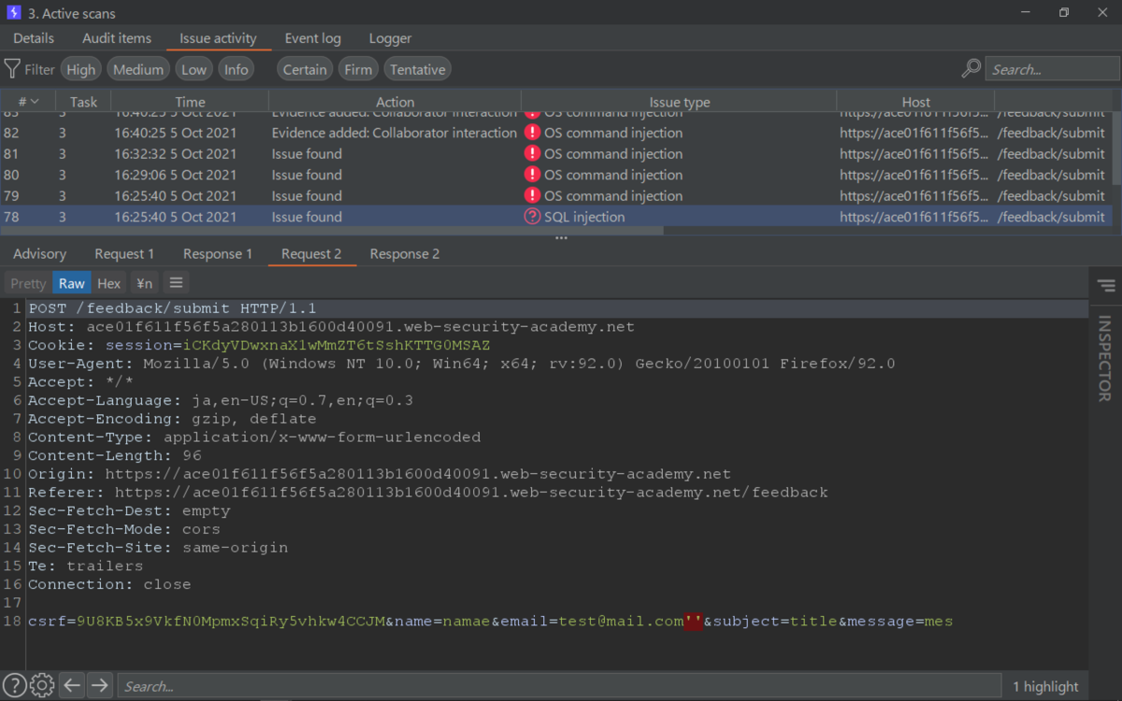Click the panel splitter dots handle
The image size is (1122, 701).
pyautogui.click(x=561, y=237)
